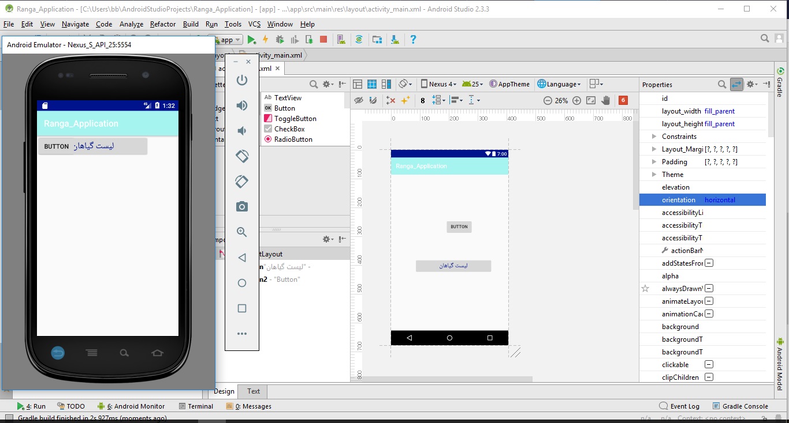Expand the Padding property group
This screenshot has width=789, height=423.
coord(654,162)
